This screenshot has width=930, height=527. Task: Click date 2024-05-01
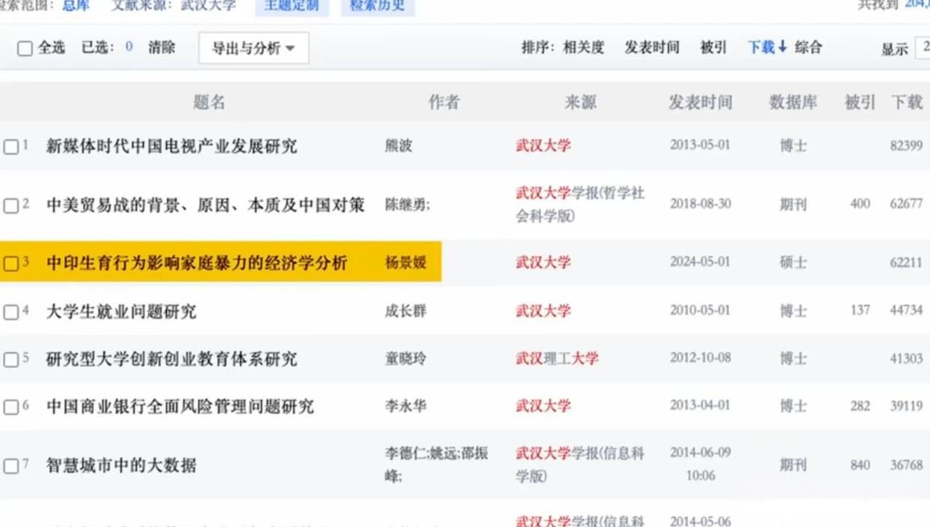tap(700, 262)
